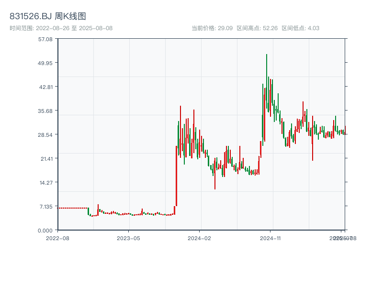Screen dimensions: 383x287
Task: Click y-axis label 21.41
Action: pos(46,159)
